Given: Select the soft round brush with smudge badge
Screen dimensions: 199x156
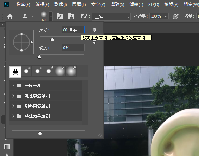Looking at the screenshot, I should 71,71.
